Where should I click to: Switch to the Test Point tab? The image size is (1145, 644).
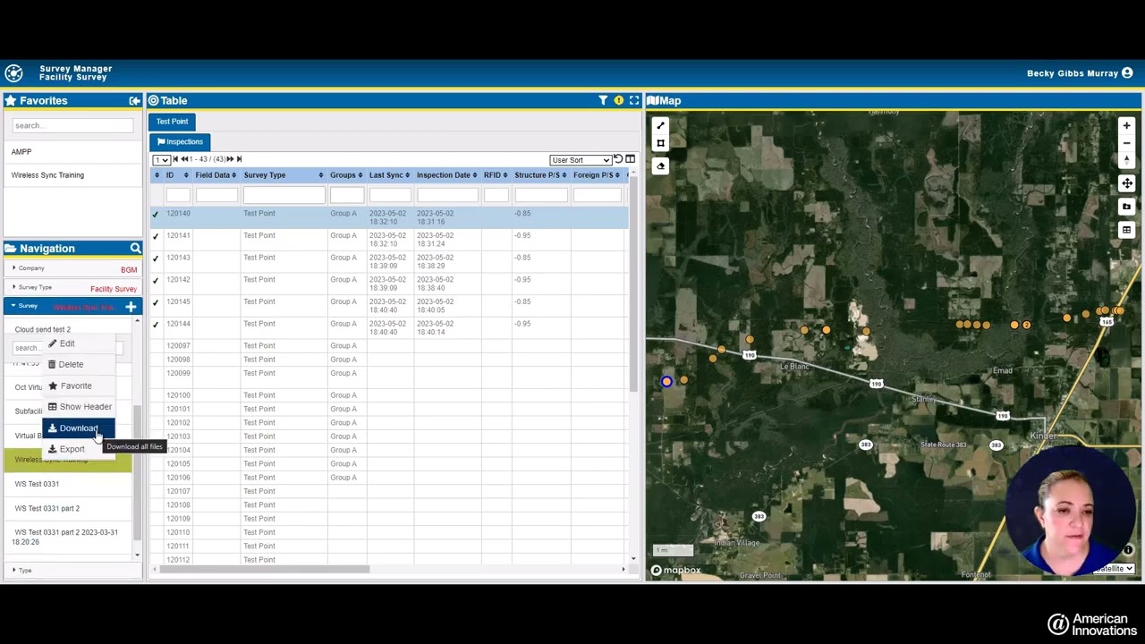(x=173, y=122)
